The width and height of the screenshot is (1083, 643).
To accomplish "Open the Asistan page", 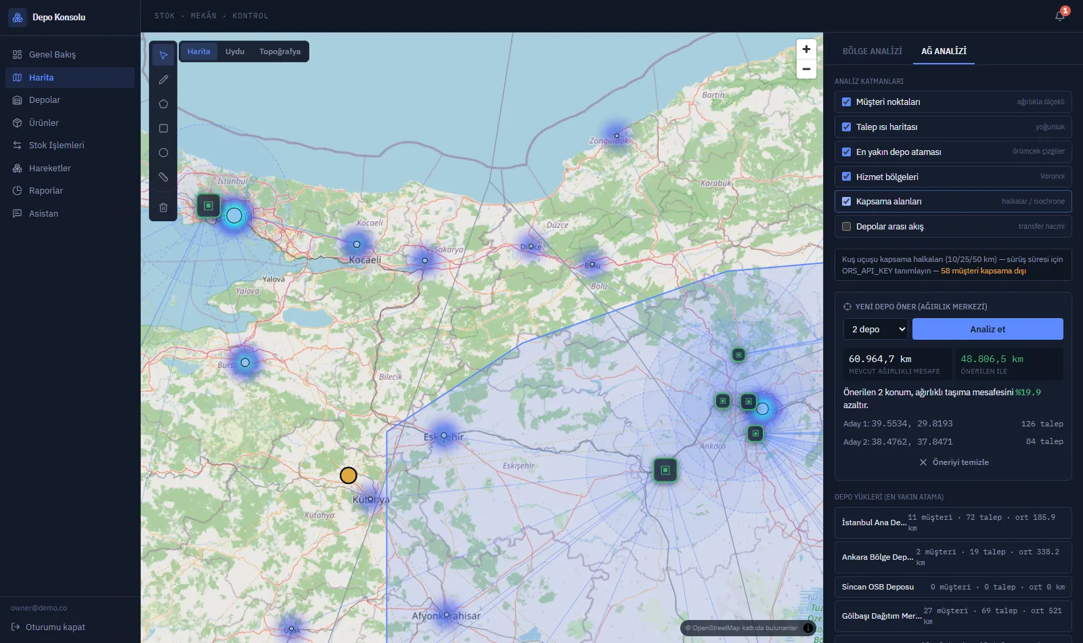I will 70,213.
